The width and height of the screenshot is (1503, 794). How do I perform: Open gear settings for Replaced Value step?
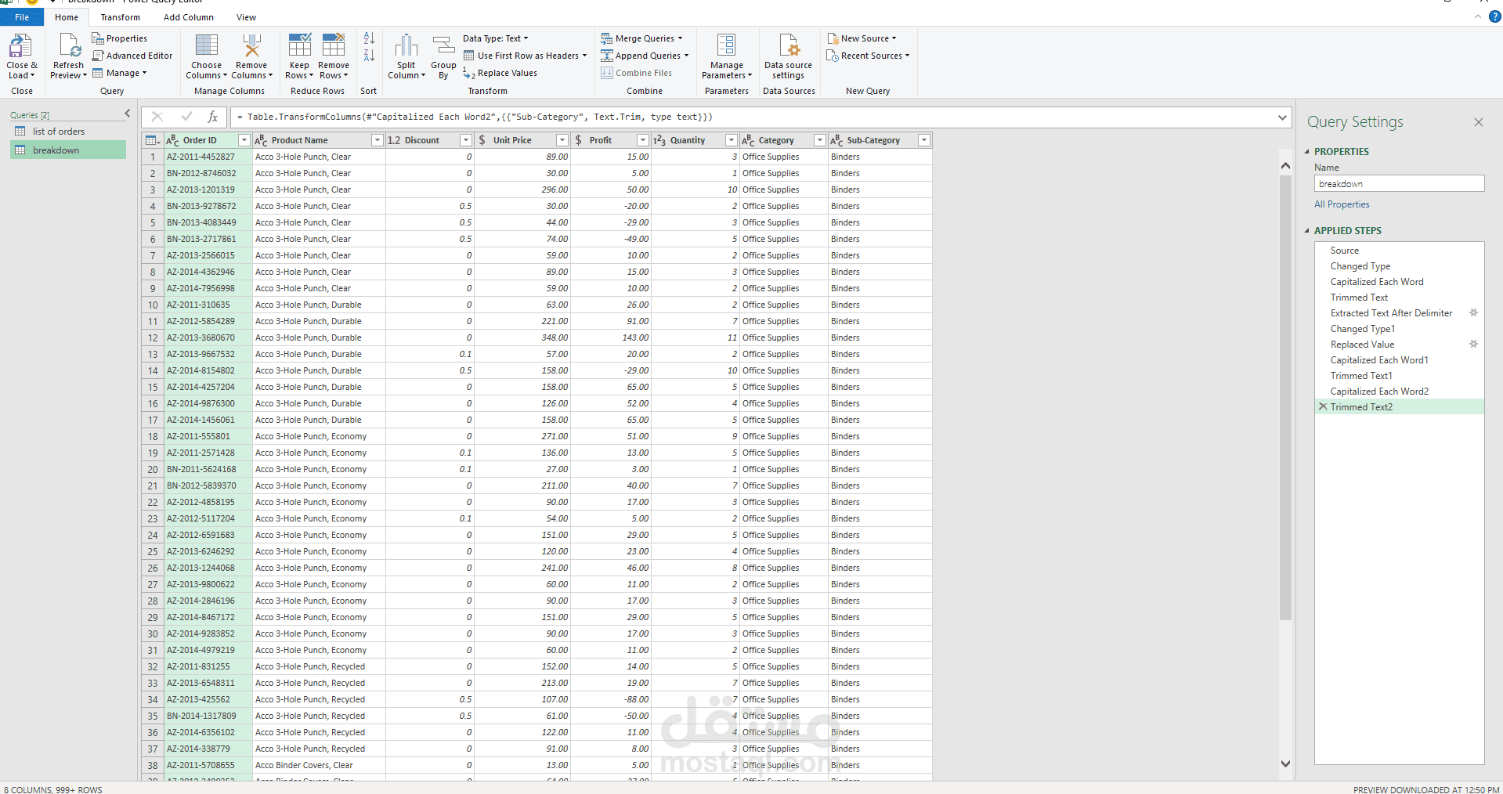click(1473, 344)
